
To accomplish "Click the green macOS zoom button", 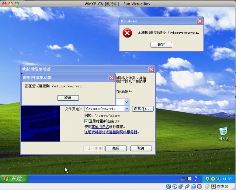I will [17, 4].
